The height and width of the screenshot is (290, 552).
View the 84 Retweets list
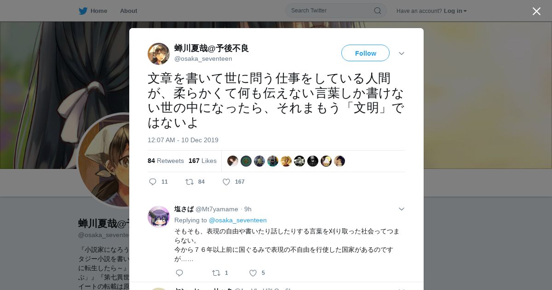coord(166,161)
